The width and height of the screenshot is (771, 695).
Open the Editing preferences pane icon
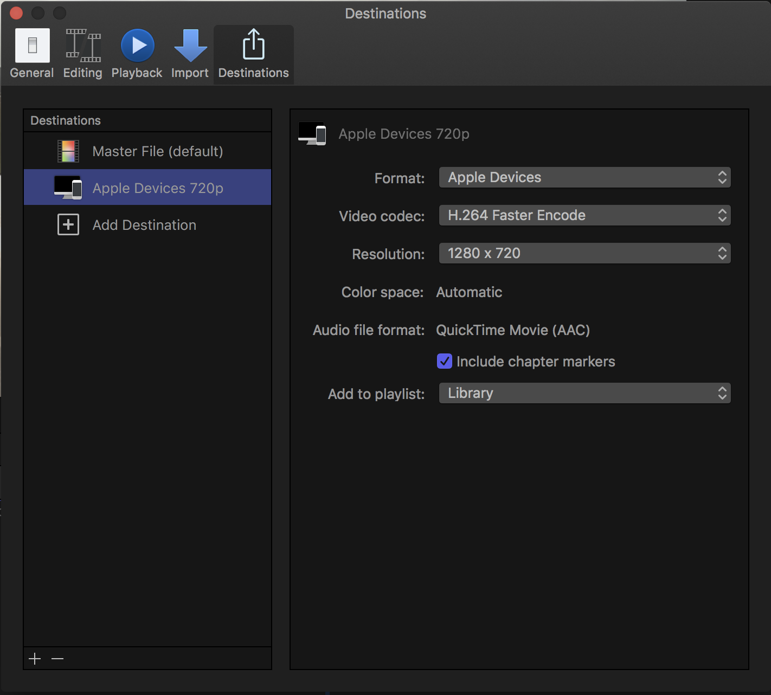pos(83,46)
